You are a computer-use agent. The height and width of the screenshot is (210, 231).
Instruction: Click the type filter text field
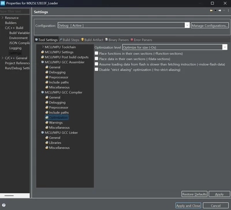(x=15, y=12)
